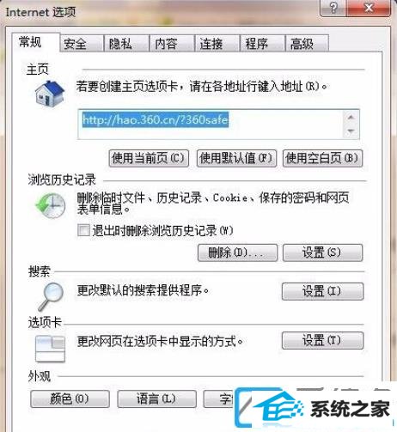Screen dimensions: 397x432
Task: Click the homepage URL address field
Action: click(x=211, y=125)
